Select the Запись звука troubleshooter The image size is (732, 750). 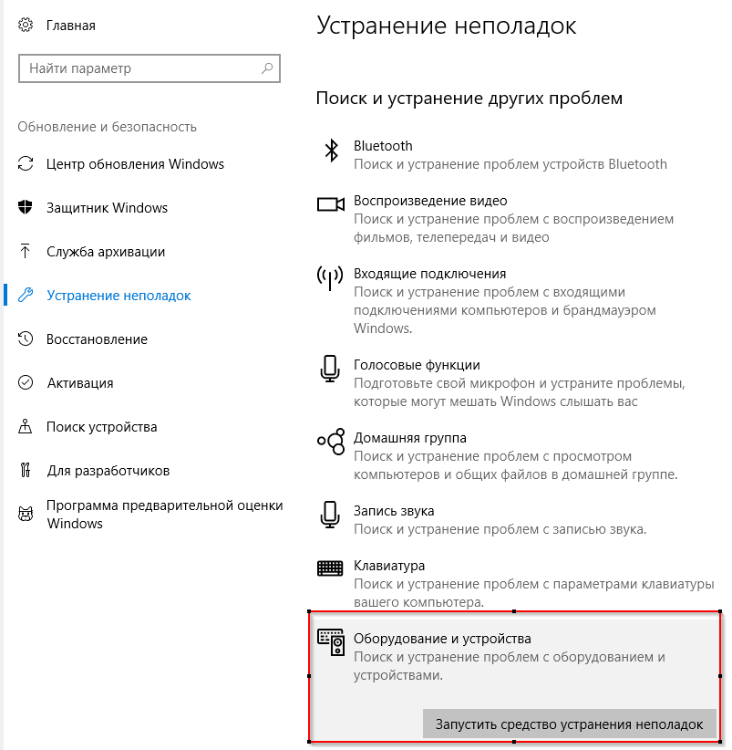515,520
